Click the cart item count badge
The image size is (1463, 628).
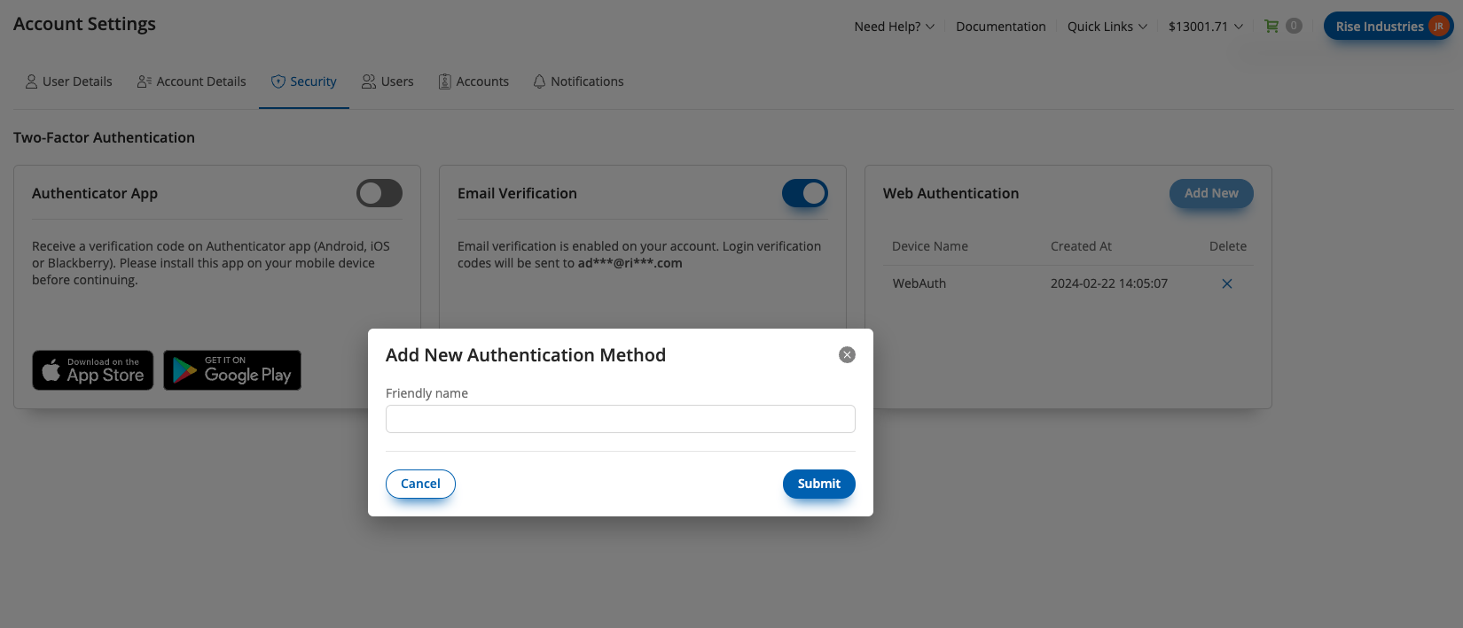pos(1294,27)
